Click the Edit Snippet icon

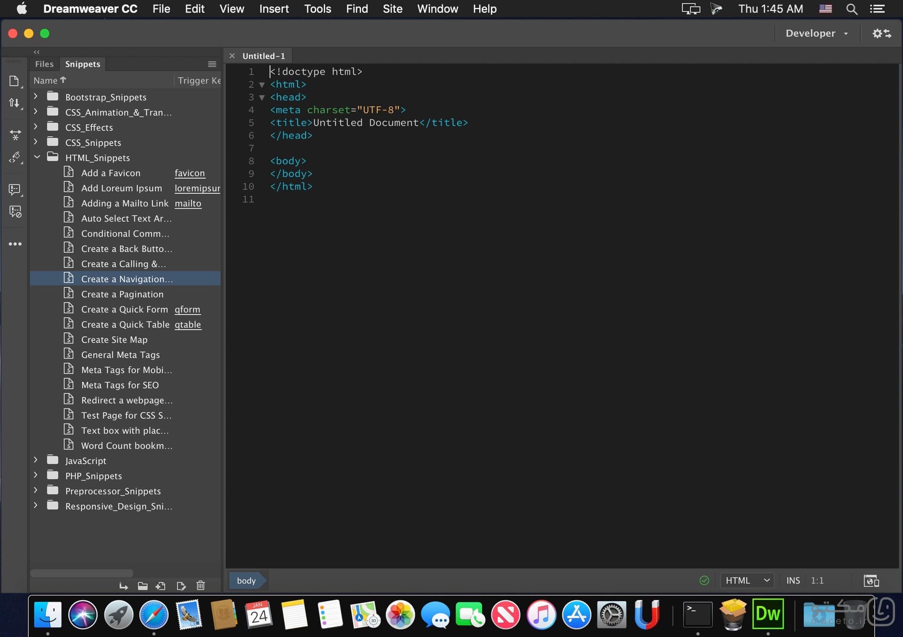(x=181, y=586)
